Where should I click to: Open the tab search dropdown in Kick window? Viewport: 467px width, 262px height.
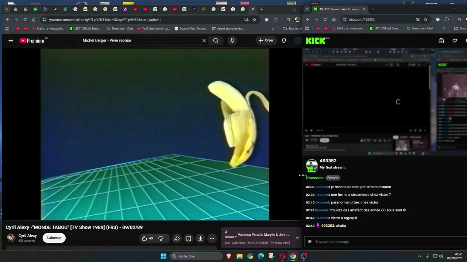coord(307,9)
